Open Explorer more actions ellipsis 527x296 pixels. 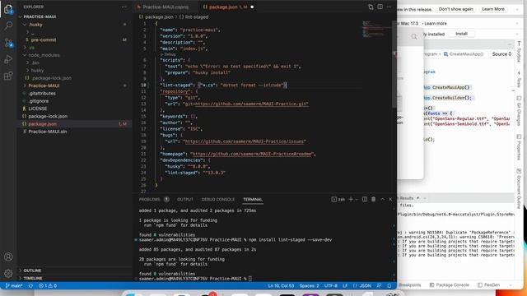tap(124, 7)
